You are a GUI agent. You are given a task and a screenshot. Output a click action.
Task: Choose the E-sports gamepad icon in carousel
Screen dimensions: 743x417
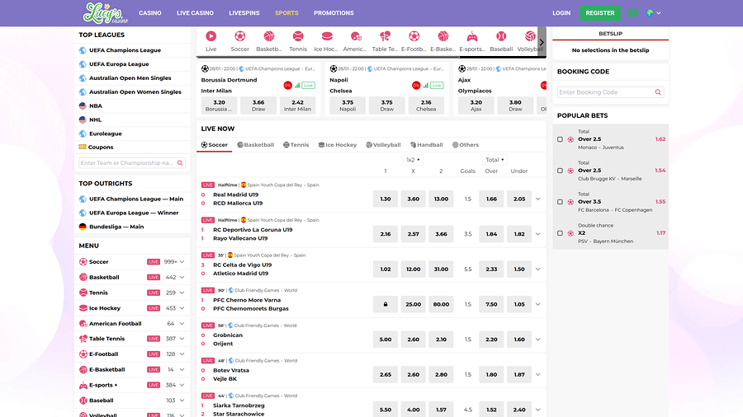(472, 36)
